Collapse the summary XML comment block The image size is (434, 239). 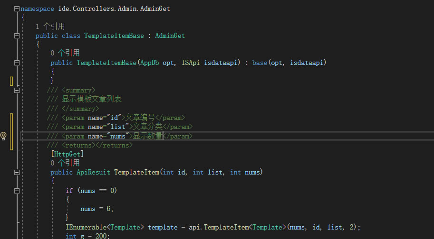click(17, 90)
